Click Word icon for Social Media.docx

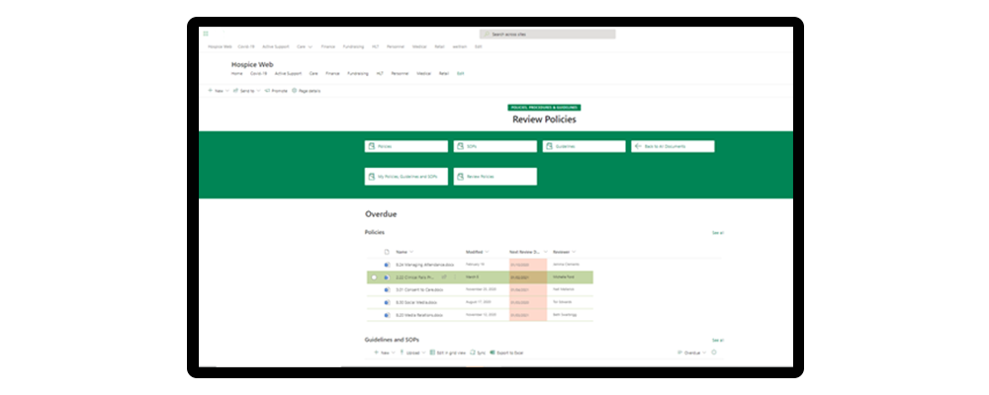point(388,302)
